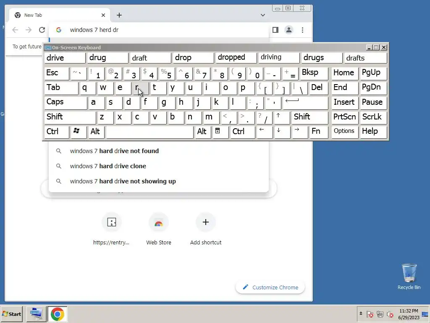Tap the letter e key
Viewport: 430px width, 323px height.
(x=123, y=88)
